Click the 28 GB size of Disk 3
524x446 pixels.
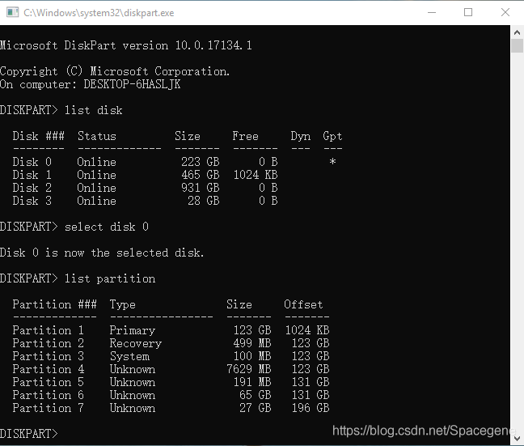204,201
